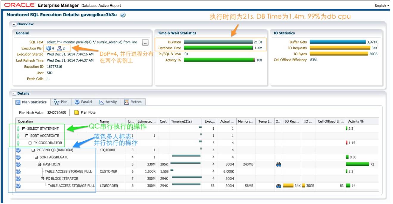Click the HASH JOIN timeline bar
The width and height of the screenshot is (393, 204).
pos(185,163)
